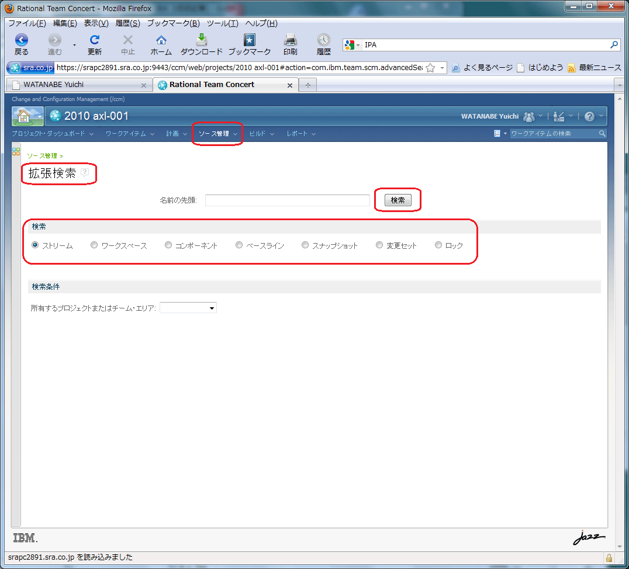Open the address bar history dropdown arrow
The image size is (629, 569).
tap(442, 68)
